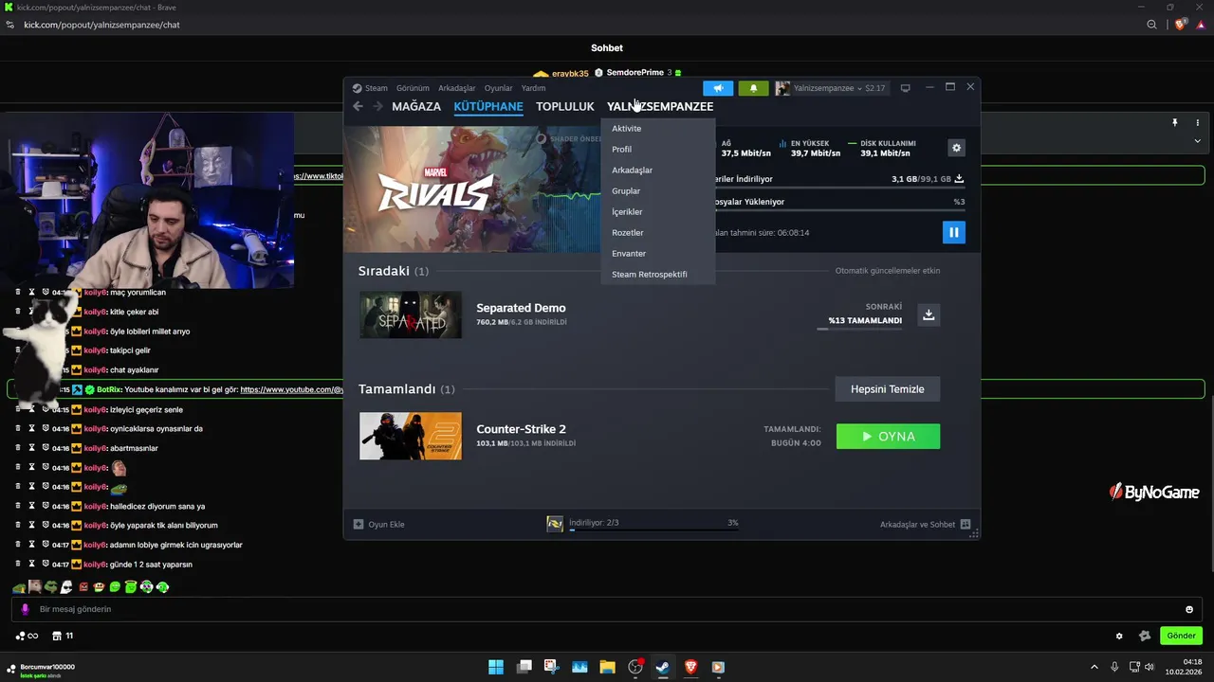Image resolution: width=1214 pixels, height=682 pixels.
Task: Ban user on 'halledicez diyorum sana ya' message
Action: [46, 506]
